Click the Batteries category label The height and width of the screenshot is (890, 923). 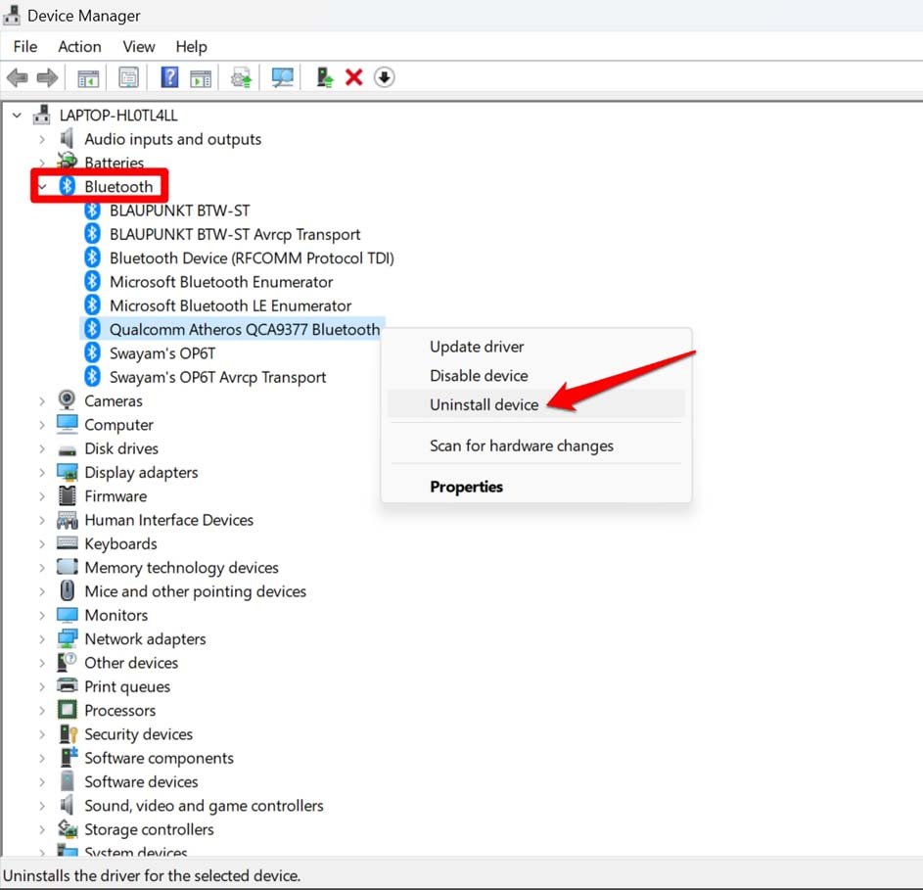tap(115, 163)
